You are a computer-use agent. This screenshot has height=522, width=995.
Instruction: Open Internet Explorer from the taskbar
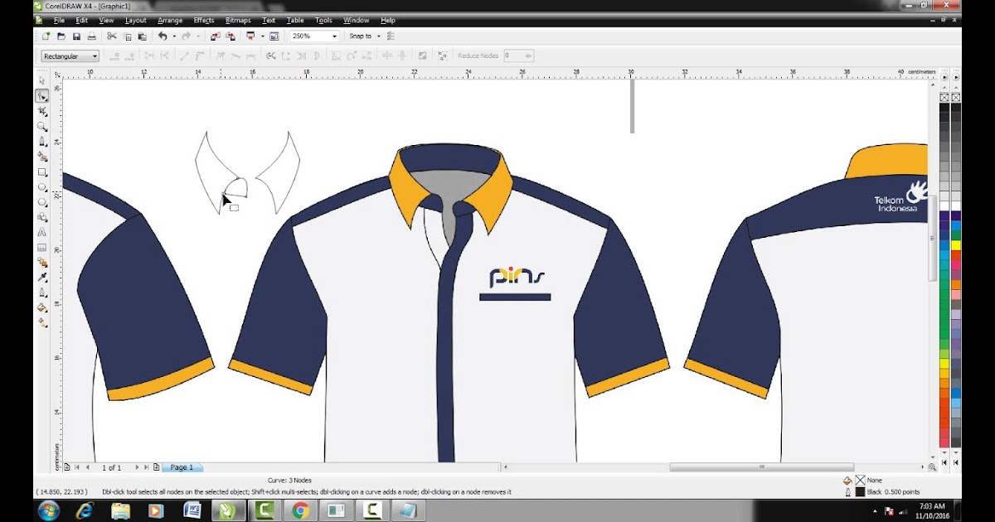85,510
